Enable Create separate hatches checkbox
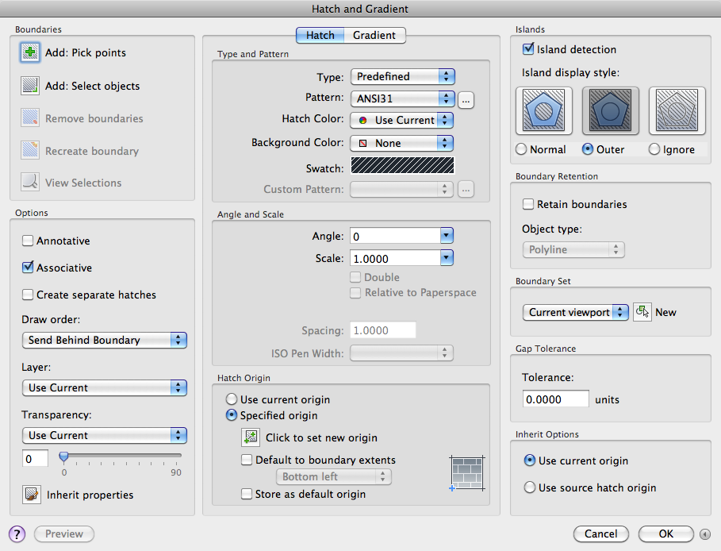 point(28,295)
